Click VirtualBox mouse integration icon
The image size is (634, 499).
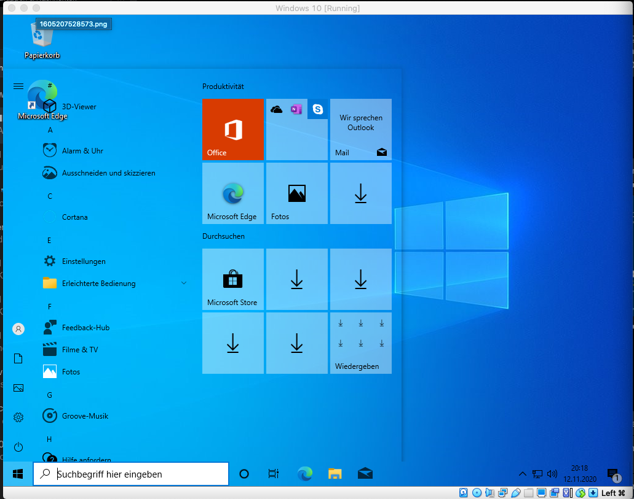pyautogui.click(x=581, y=493)
